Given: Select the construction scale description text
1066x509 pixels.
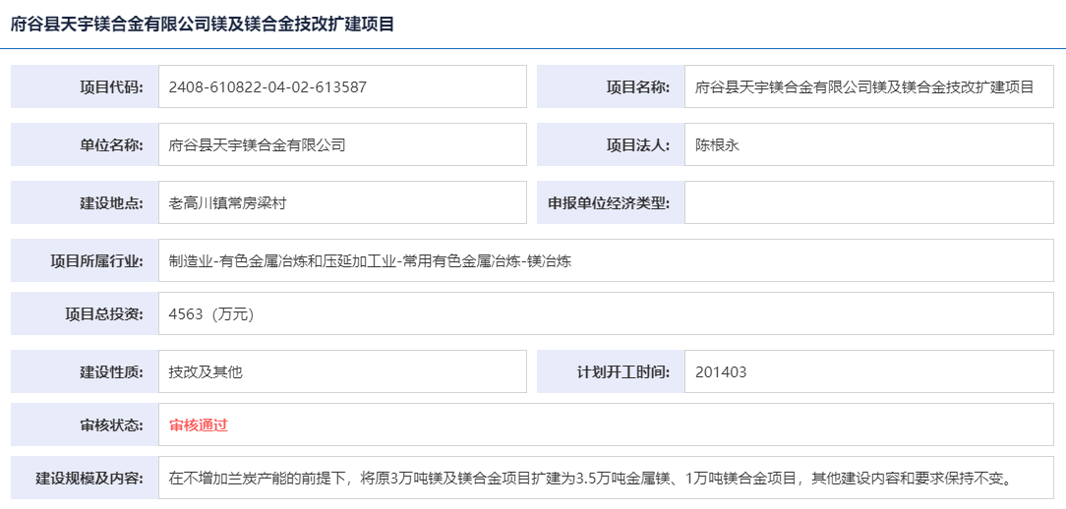Looking at the screenshot, I should pos(591,479).
